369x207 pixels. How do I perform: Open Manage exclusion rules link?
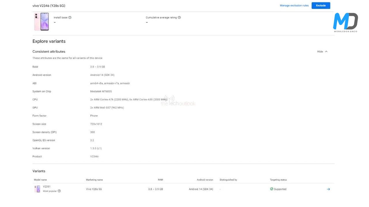(x=294, y=5)
